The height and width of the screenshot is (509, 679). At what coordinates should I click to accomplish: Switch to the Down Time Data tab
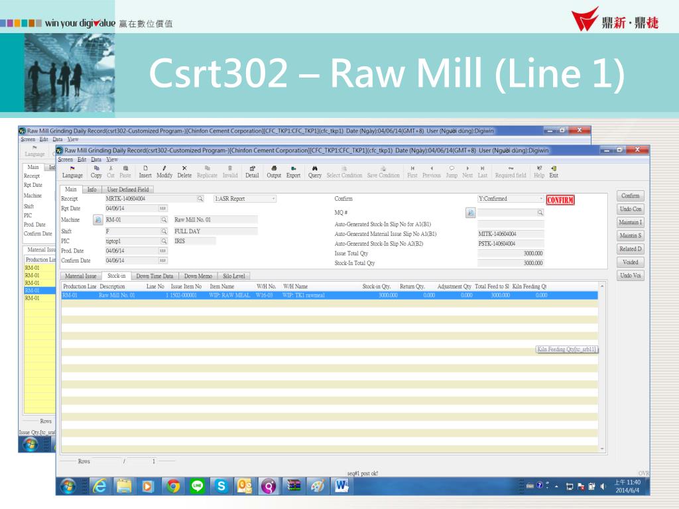[154, 276]
